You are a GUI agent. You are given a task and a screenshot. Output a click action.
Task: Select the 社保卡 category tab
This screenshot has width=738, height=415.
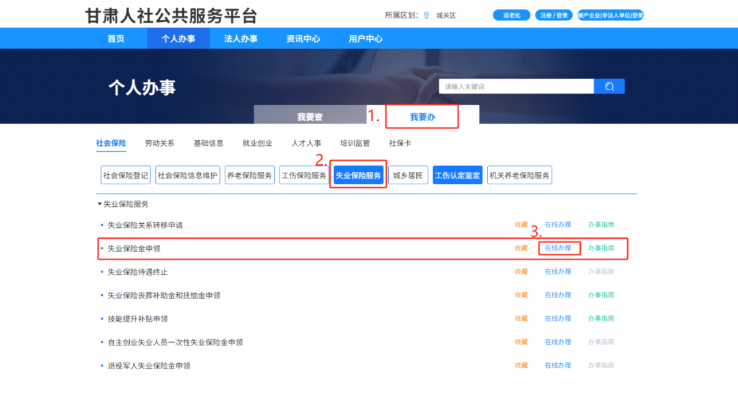click(400, 143)
